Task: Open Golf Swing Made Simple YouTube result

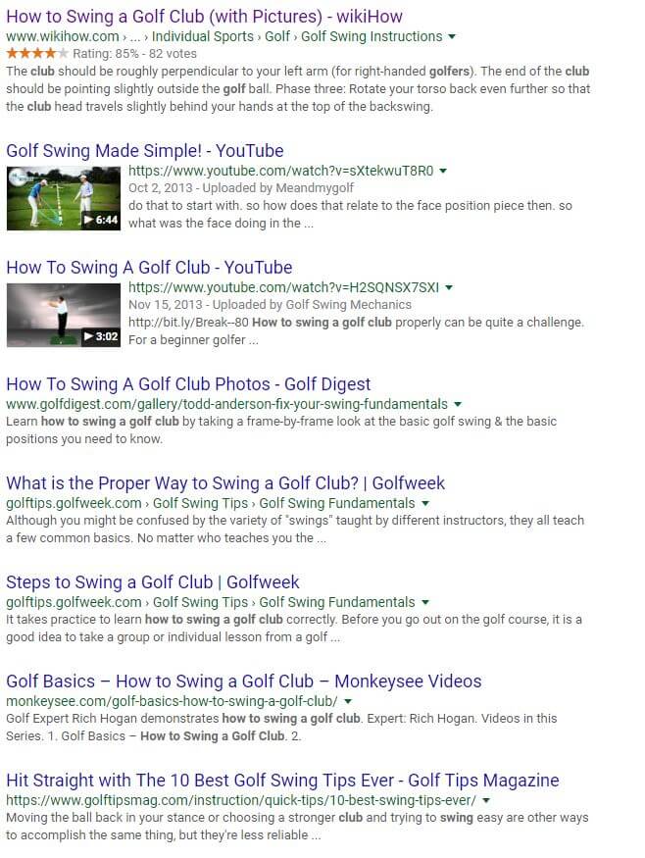Action: point(145,150)
